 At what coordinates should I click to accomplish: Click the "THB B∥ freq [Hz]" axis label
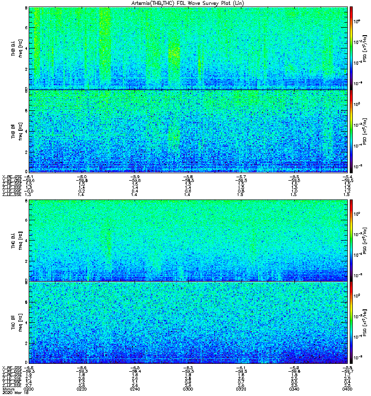[x=17, y=131]
